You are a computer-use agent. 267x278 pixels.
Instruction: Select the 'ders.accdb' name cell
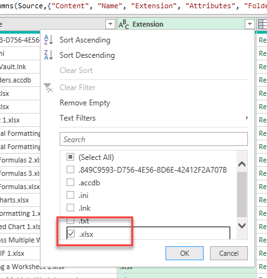click(20, 80)
